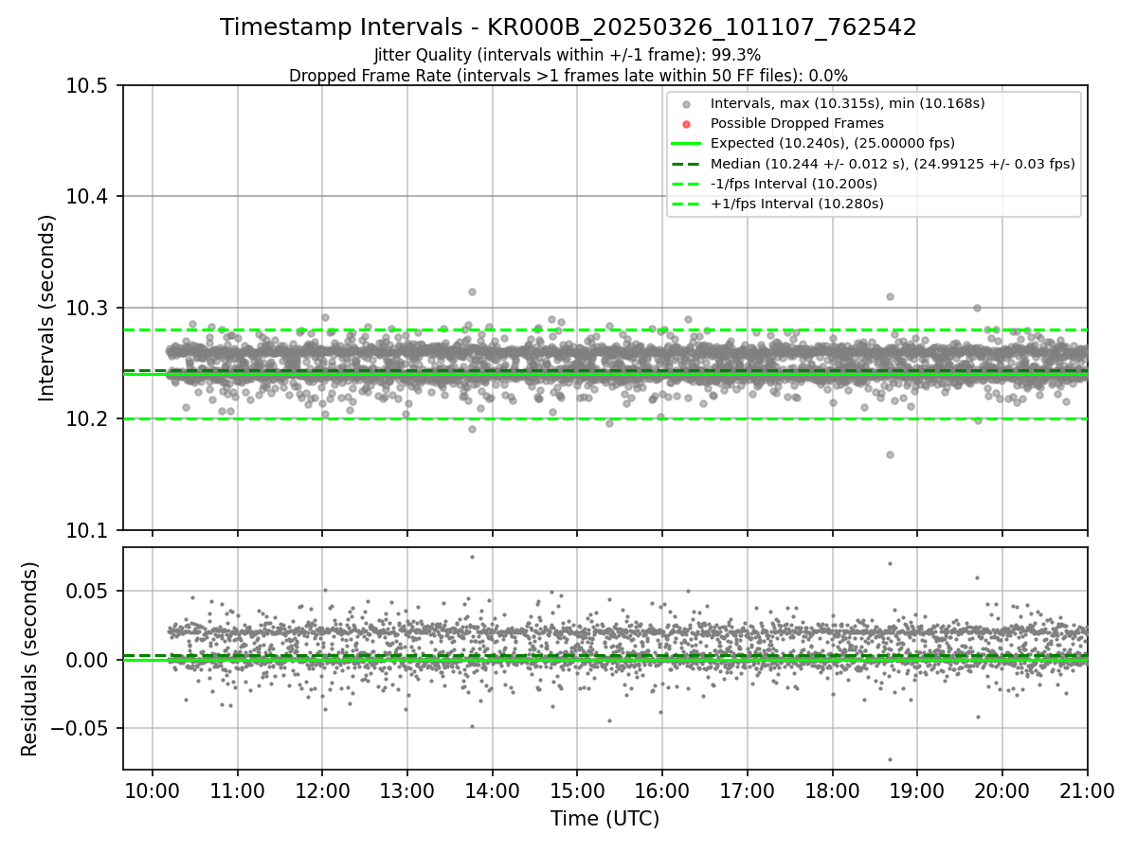Click the 13:00 time tick label
The image size is (1137, 852).
407,790
